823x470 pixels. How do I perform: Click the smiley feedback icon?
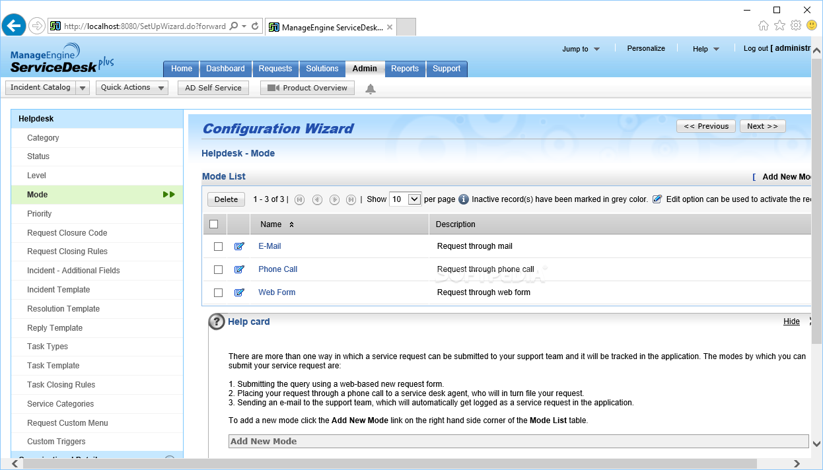812,26
